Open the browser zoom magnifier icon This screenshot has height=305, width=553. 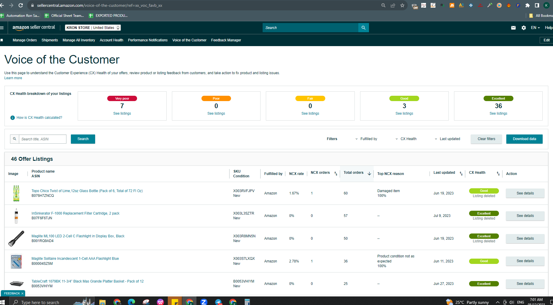click(x=383, y=5)
